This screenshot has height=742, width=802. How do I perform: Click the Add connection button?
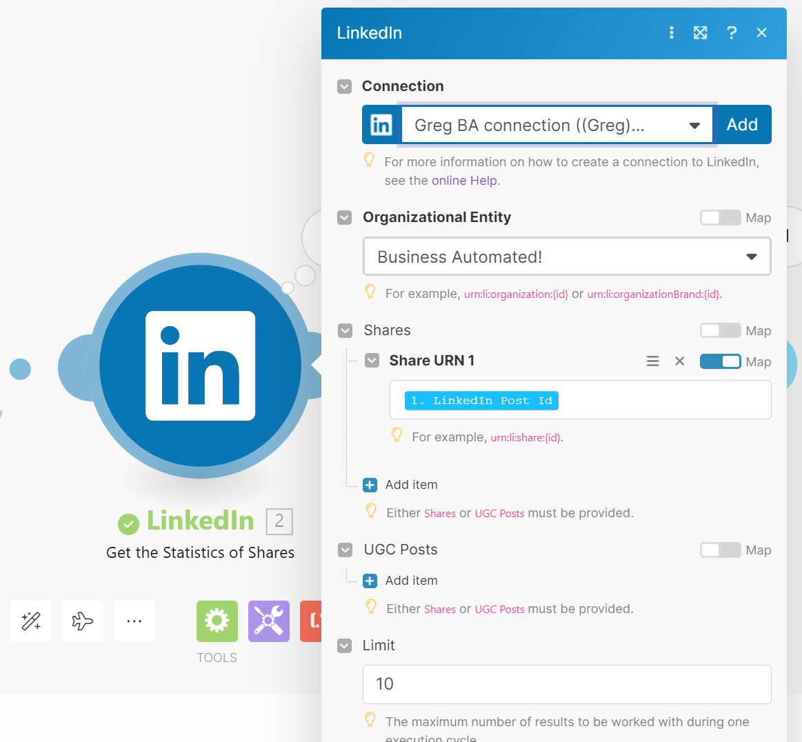point(742,125)
